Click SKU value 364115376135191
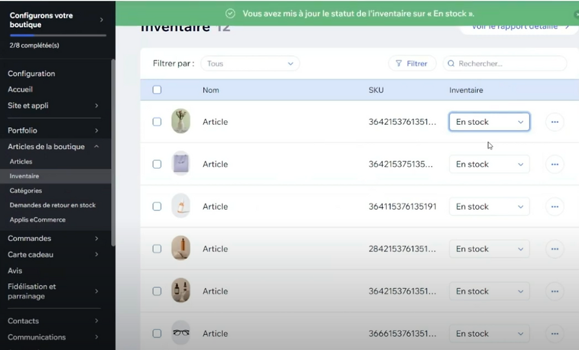The height and width of the screenshot is (350, 579). pos(402,206)
